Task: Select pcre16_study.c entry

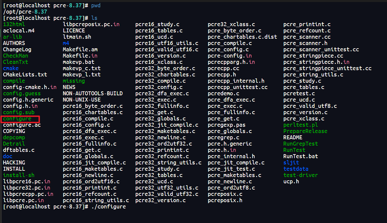Action: point(157,24)
